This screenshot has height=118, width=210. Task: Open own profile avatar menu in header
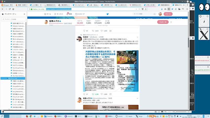(x=160, y=14)
